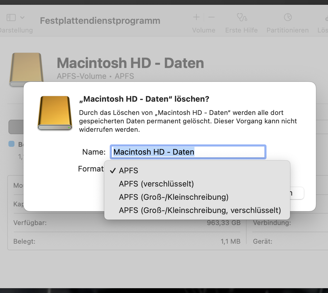The width and height of the screenshot is (328, 293).
Task: Click the Verfügbar: label
Action: 30,223
